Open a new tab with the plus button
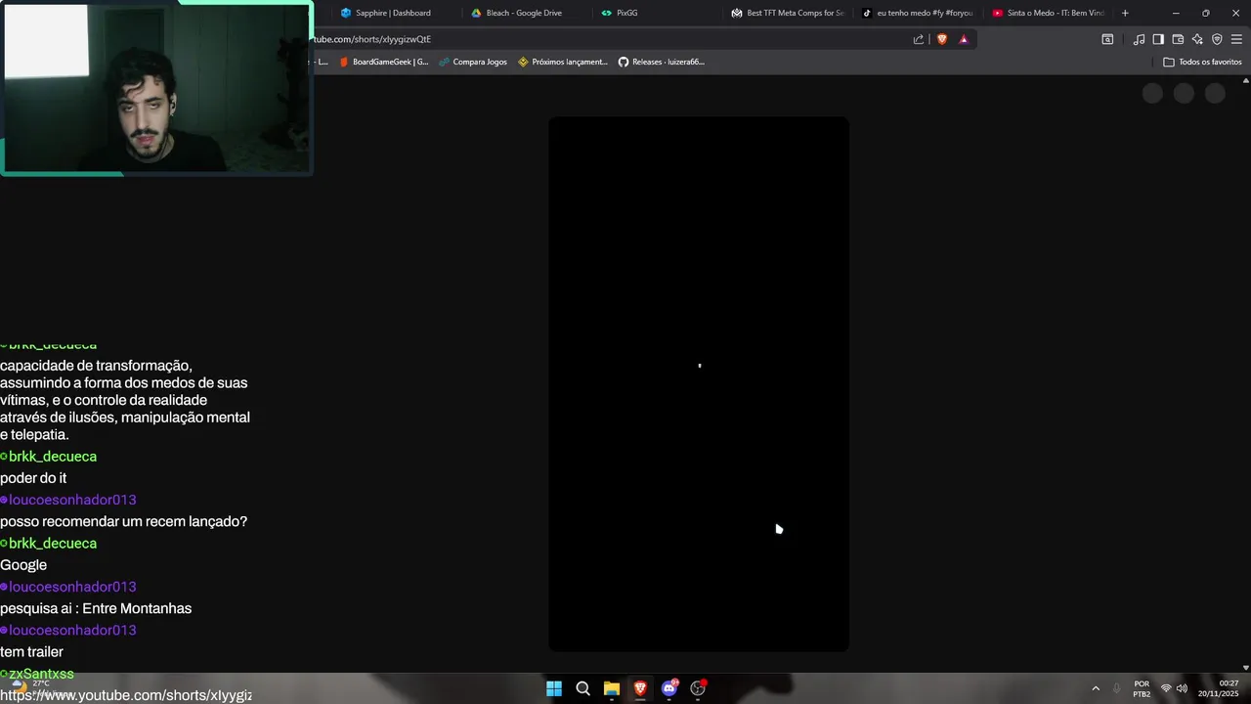The height and width of the screenshot is (704, 1251). [x=1125, y=13]
